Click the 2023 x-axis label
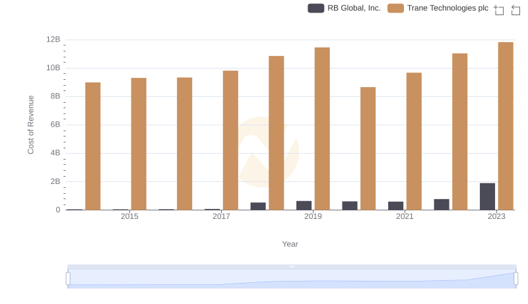 (x=496, y=216)
